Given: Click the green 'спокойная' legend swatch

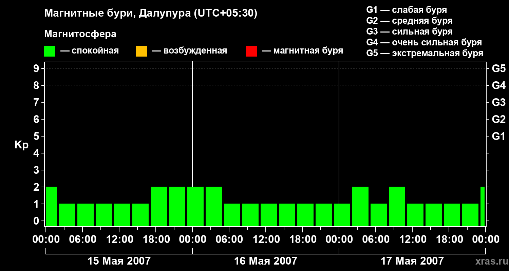Looking at the screenshot, I should (x=50, y=51).
